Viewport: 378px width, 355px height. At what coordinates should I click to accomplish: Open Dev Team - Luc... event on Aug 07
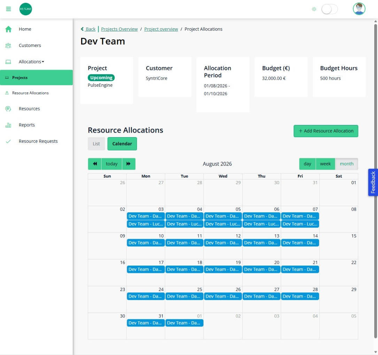[x=300, y=224]
